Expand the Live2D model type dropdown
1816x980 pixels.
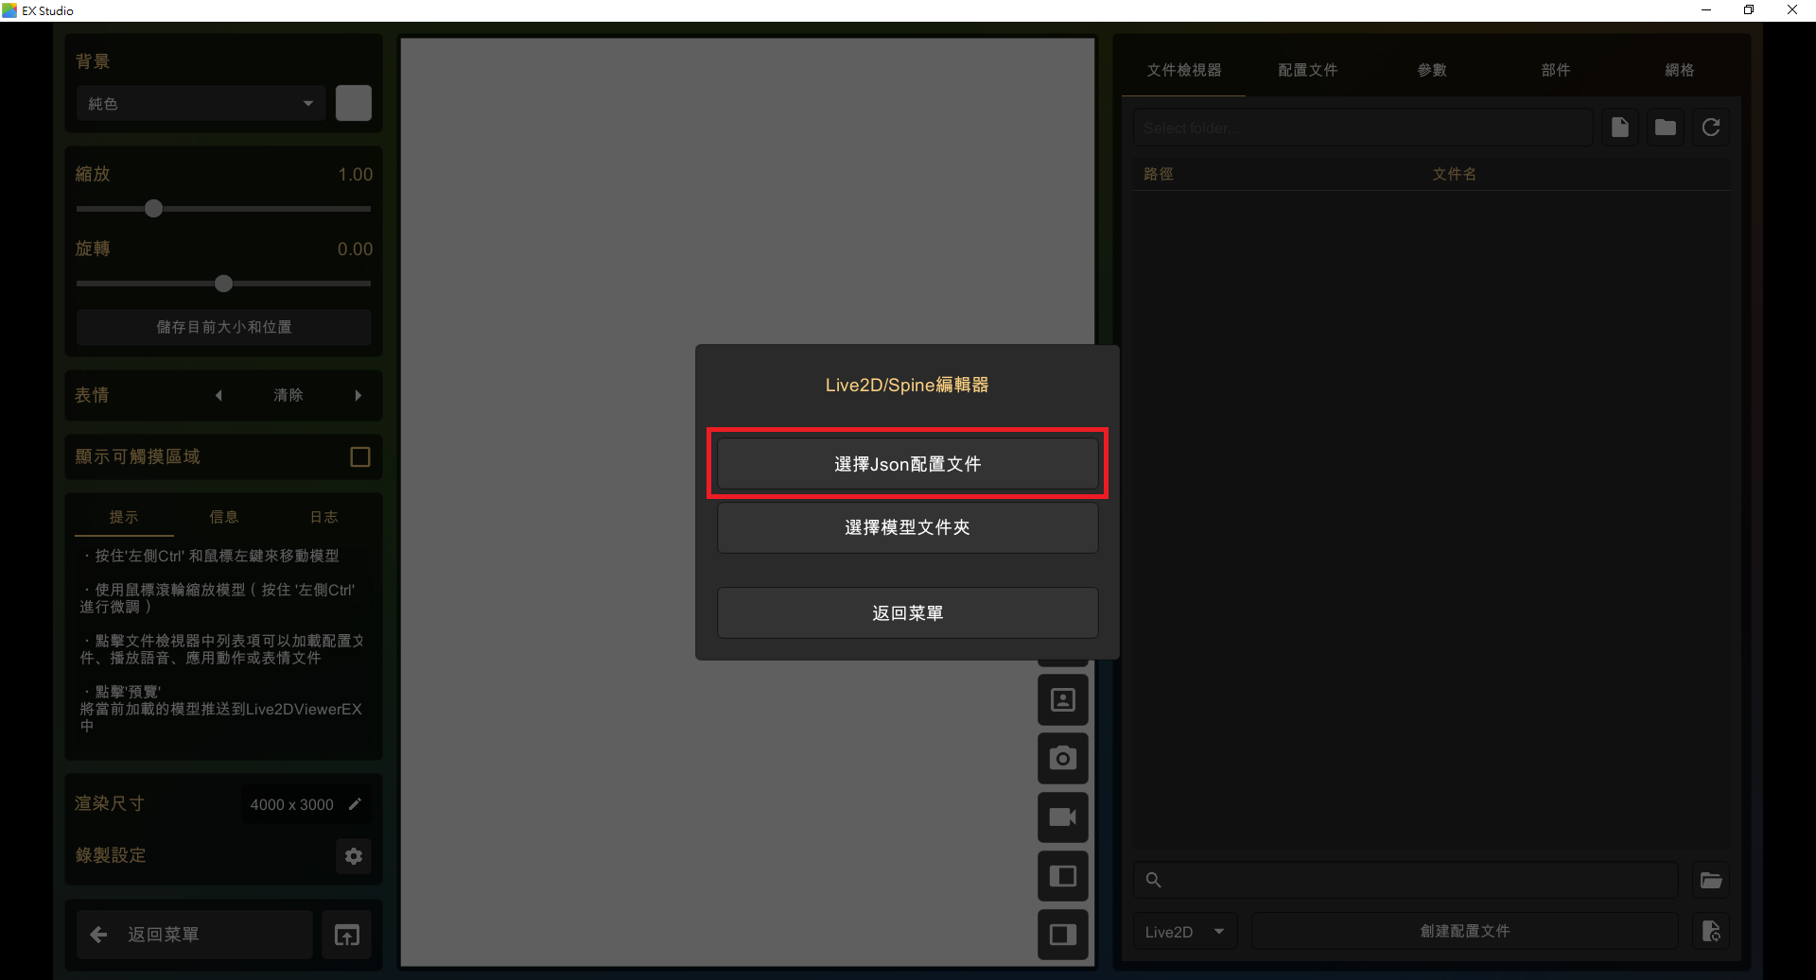click(x=1184, y=932)
